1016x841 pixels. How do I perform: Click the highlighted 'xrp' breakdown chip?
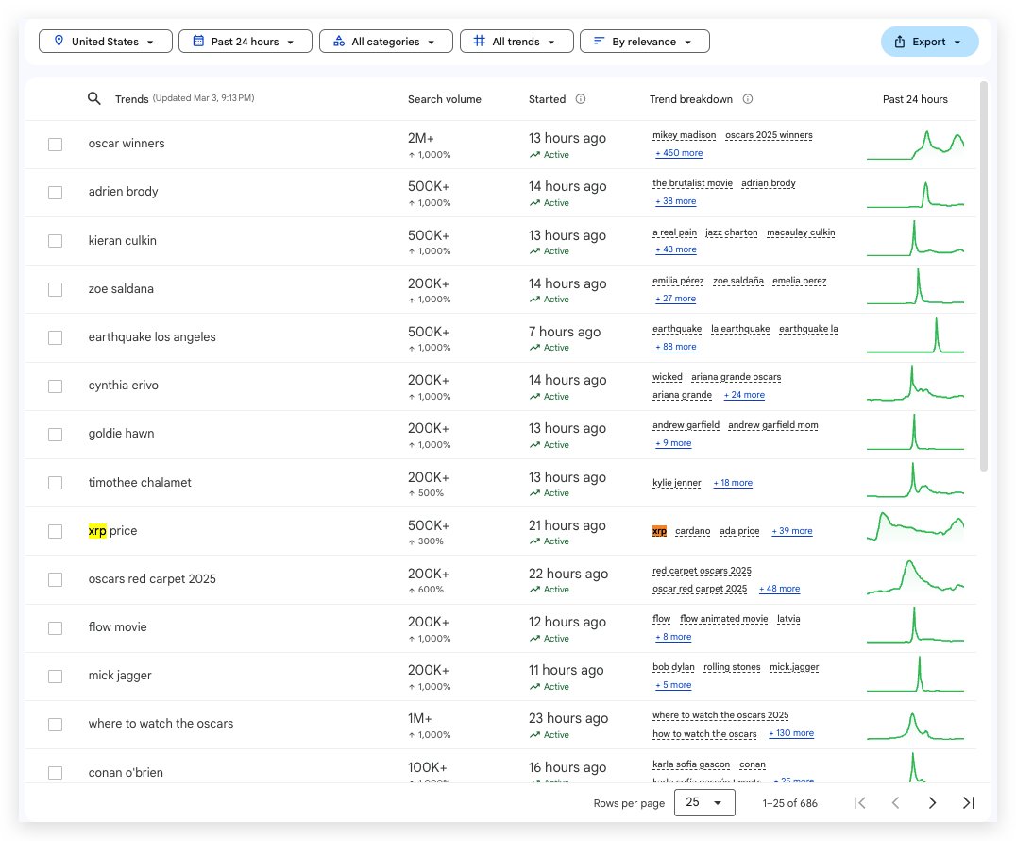coord(659,530)
